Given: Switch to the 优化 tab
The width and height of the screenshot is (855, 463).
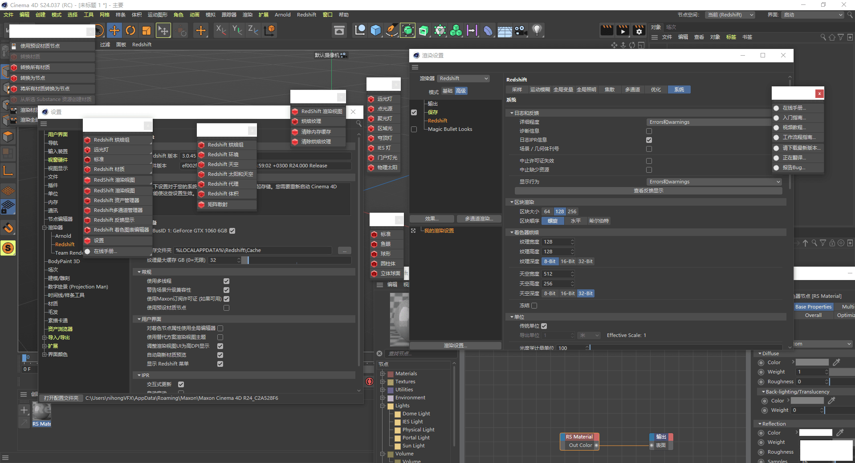Looking at the screenshot, I should coord(655,89).
